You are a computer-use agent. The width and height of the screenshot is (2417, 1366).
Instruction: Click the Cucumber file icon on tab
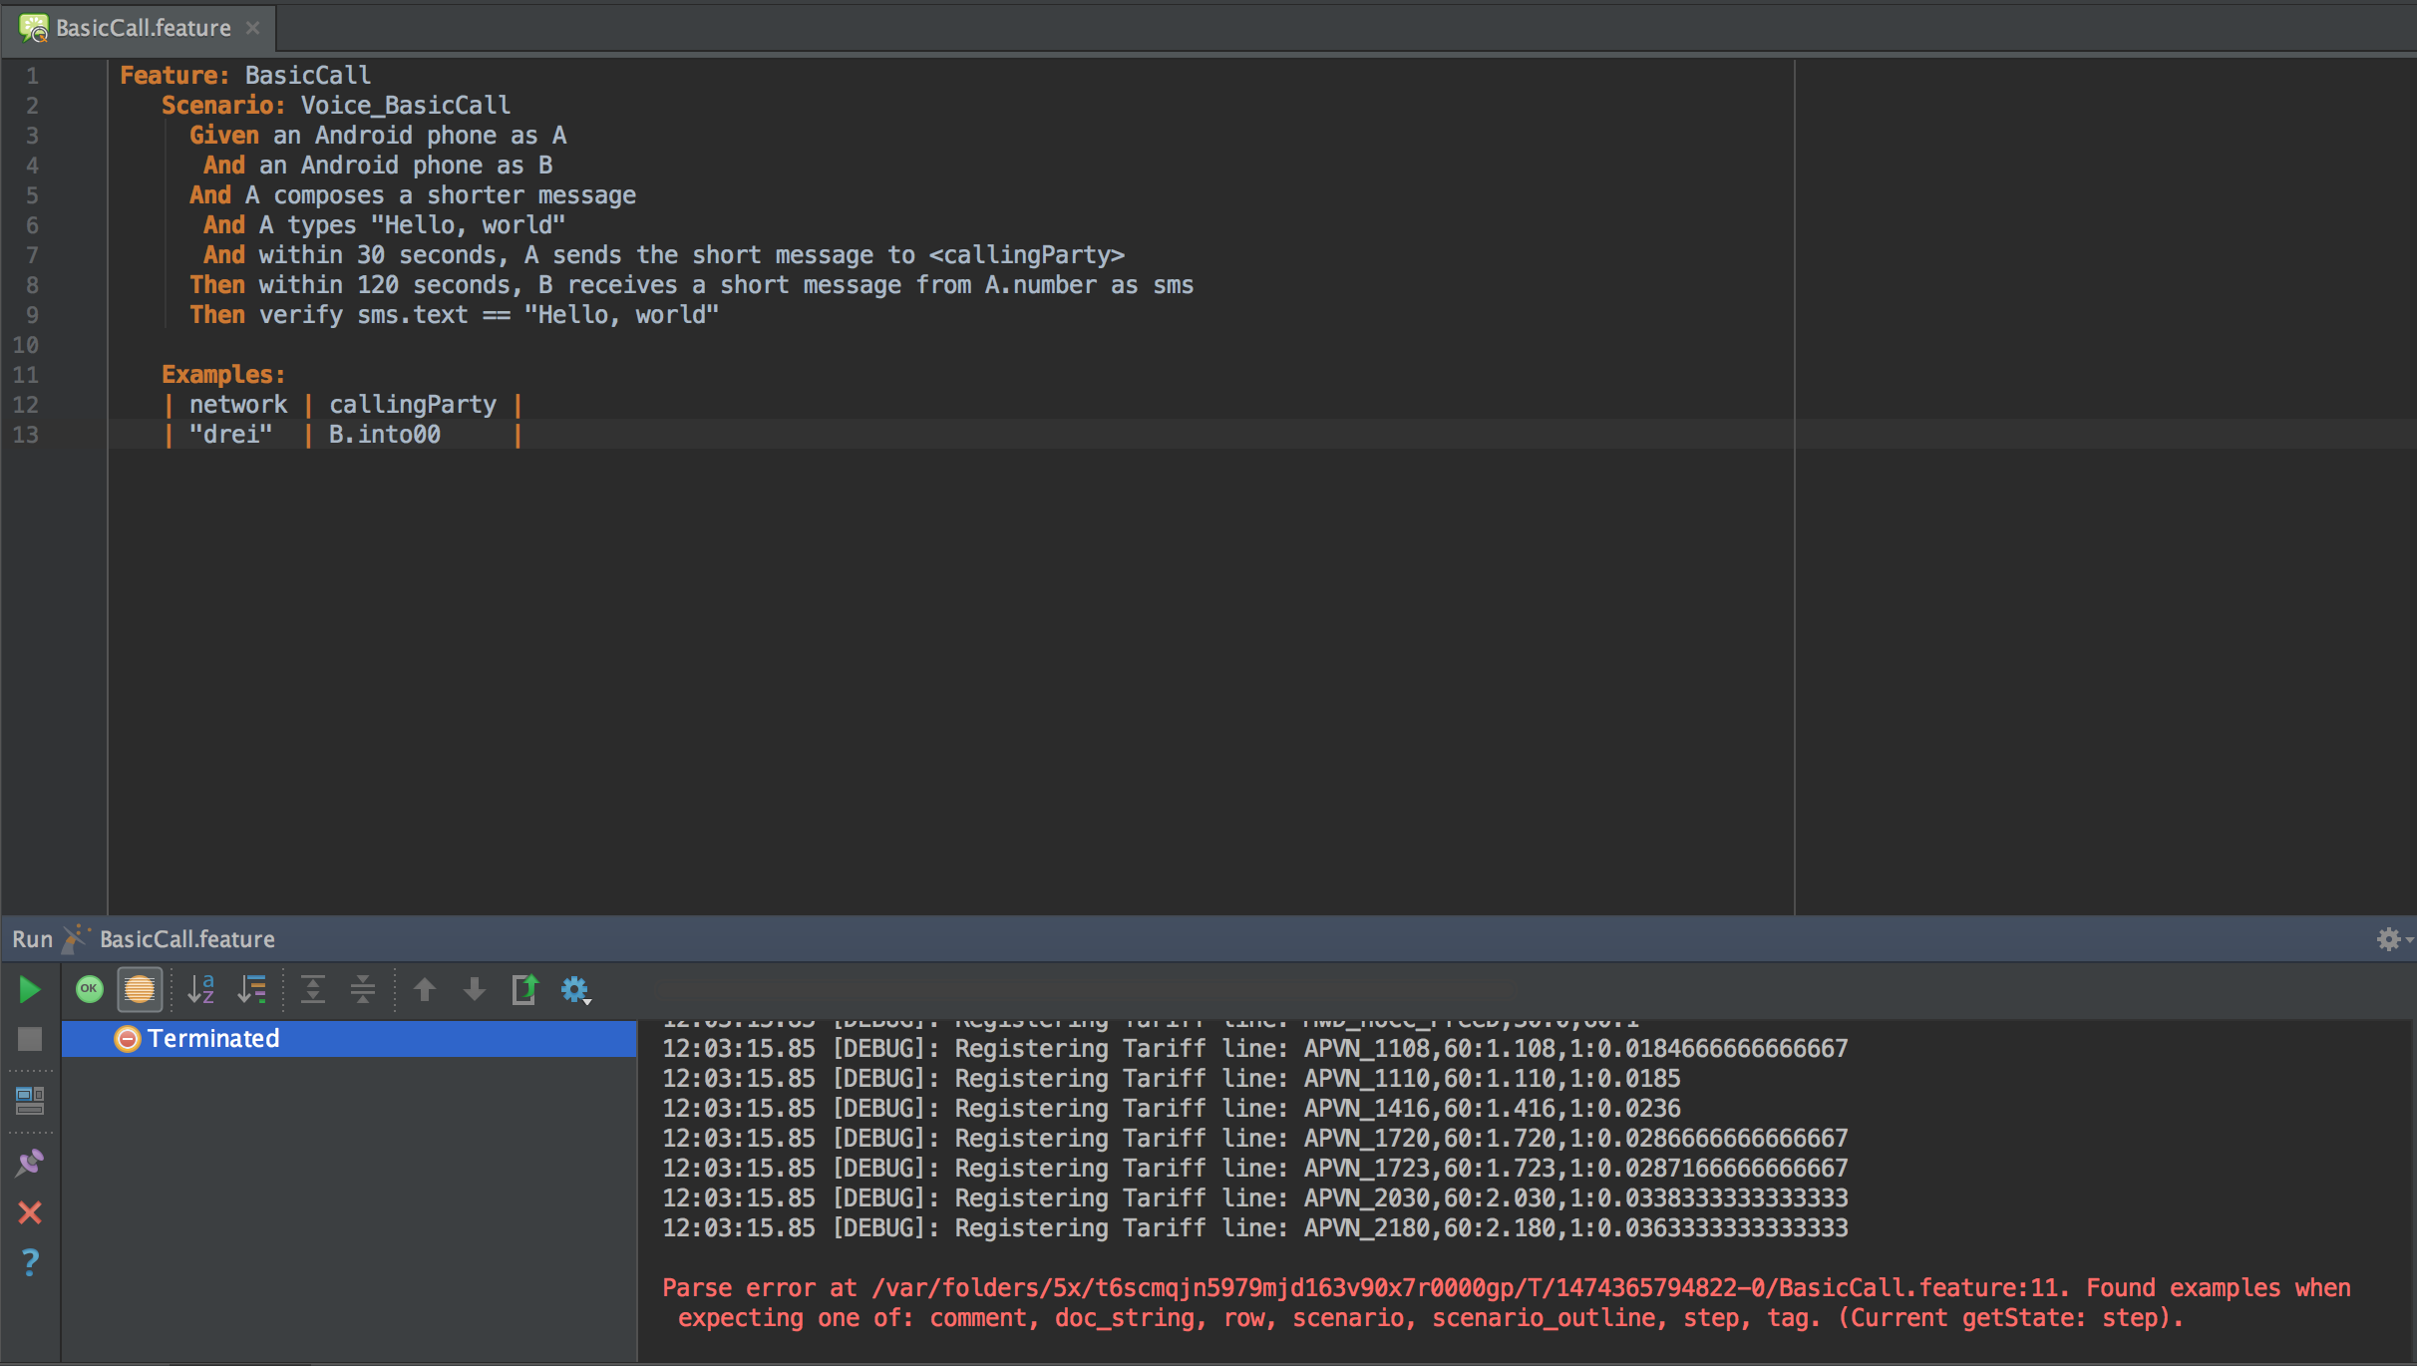(x=34, y=28)
